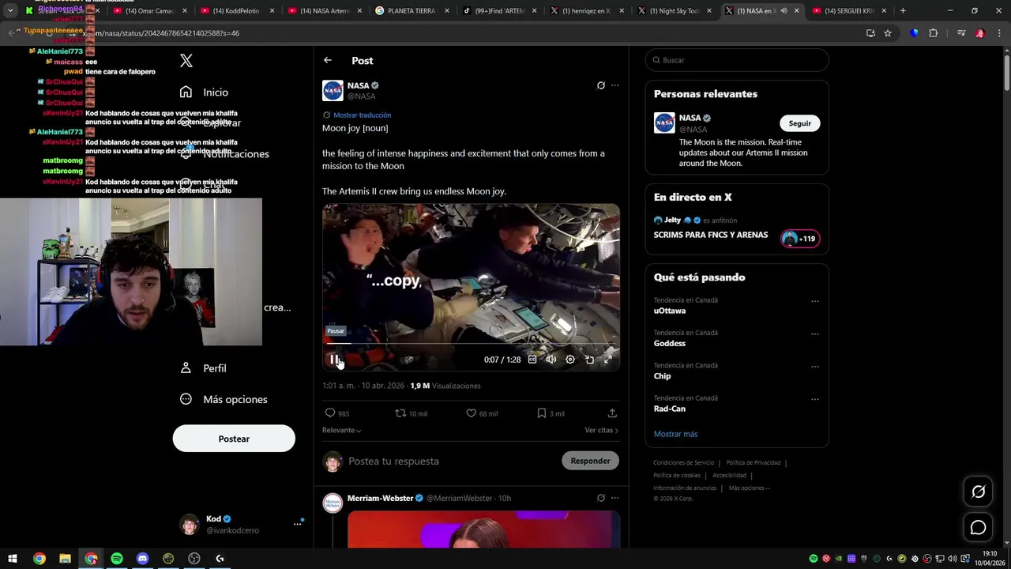Expand Más opciones footer link
This screenshot has height=569, width=1011.
748,488
